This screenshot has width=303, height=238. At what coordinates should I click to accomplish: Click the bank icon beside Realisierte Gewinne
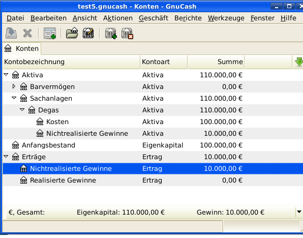[23, 180]
